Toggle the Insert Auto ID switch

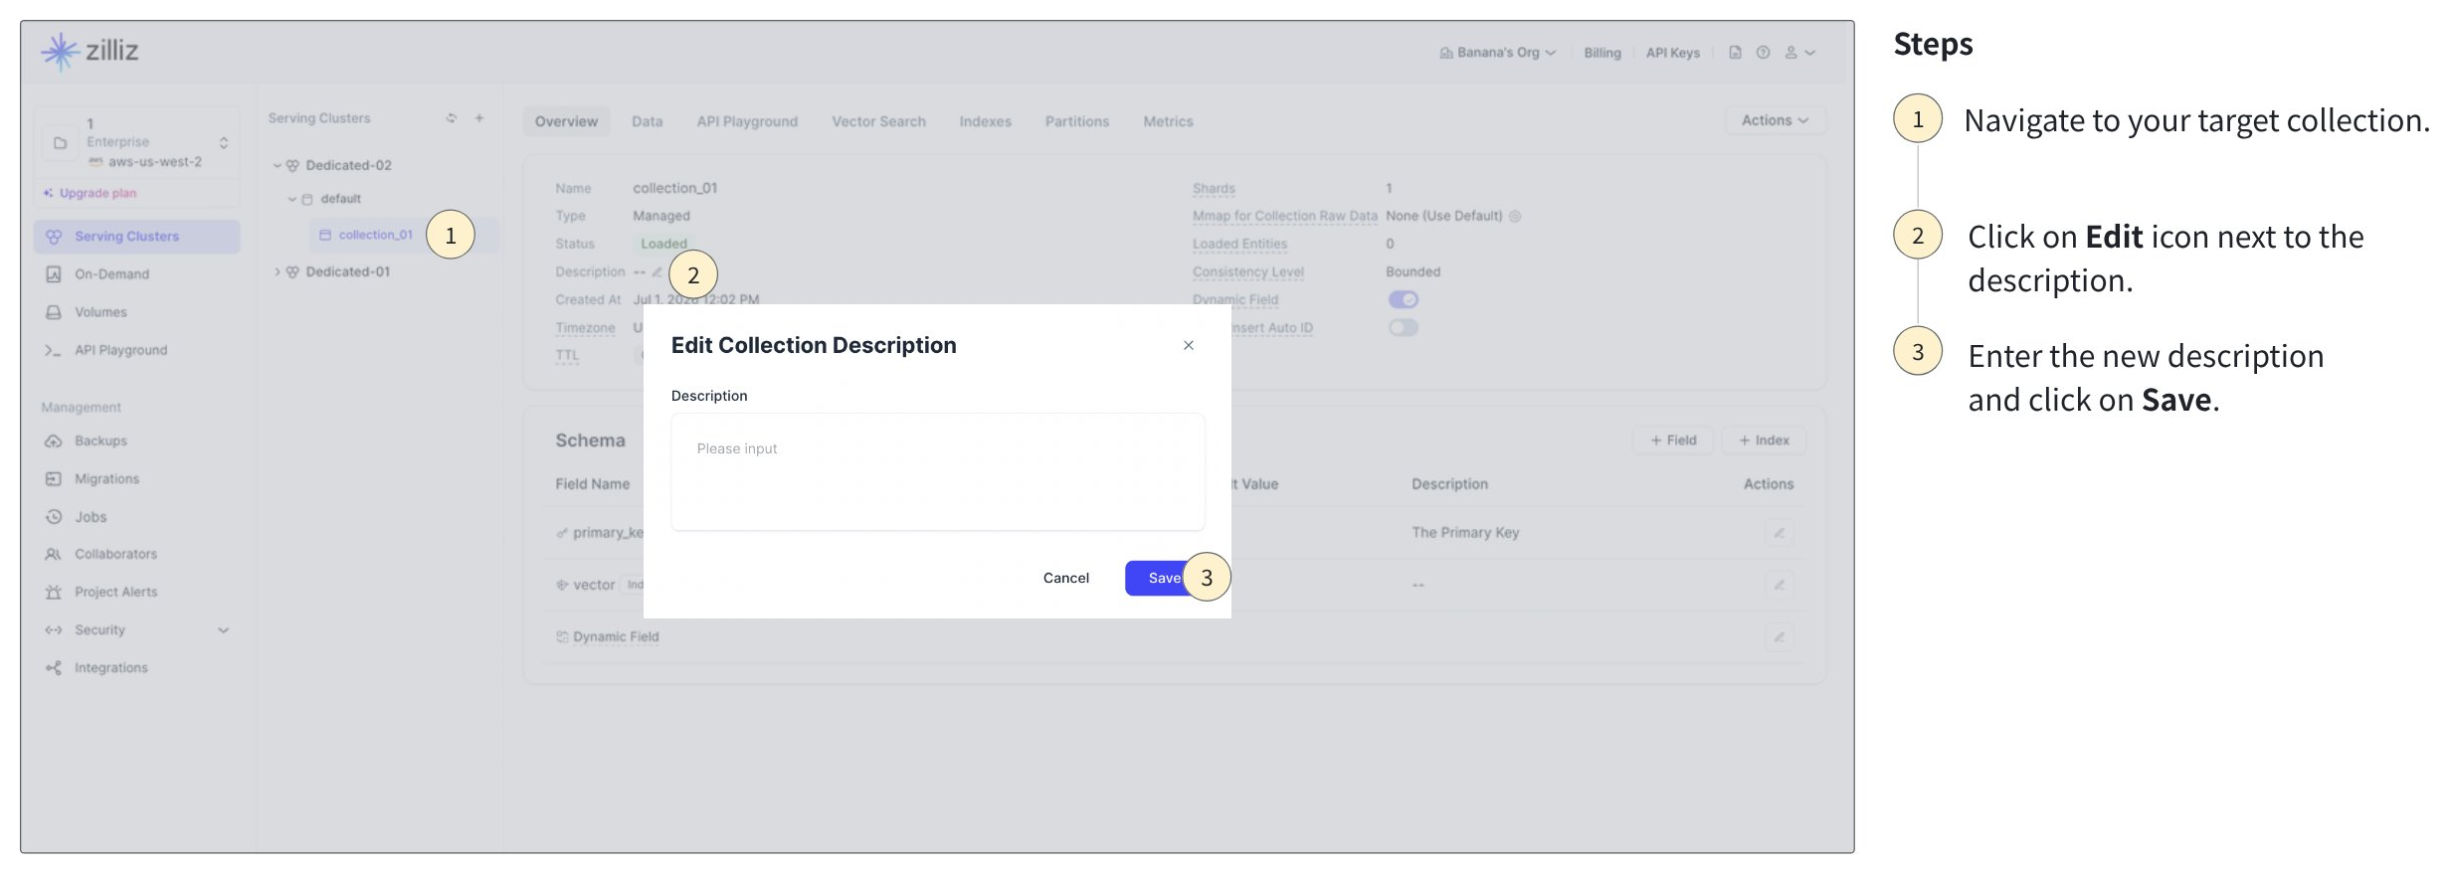[1404, 327]
